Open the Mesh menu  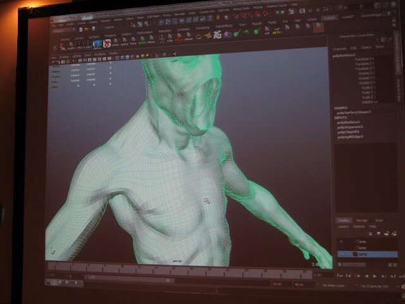[x=140, y=18]
